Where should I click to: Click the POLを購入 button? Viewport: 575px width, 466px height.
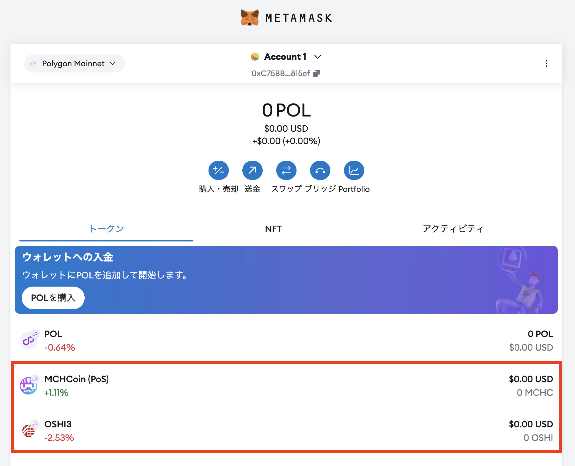53,298
